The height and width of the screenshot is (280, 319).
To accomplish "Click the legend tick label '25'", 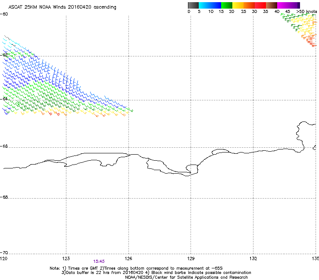I will click(244, 12).
